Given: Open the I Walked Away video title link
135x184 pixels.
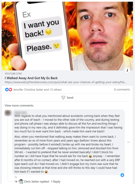Looking at the screenshot, I should [x=31, y=78].
